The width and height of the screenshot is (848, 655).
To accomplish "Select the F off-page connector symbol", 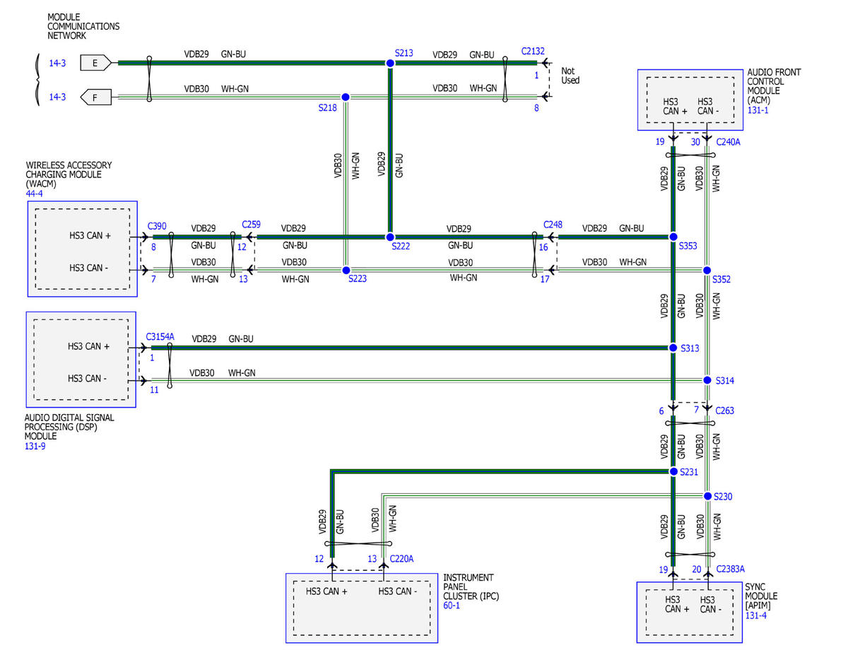I will pos(96,97).
